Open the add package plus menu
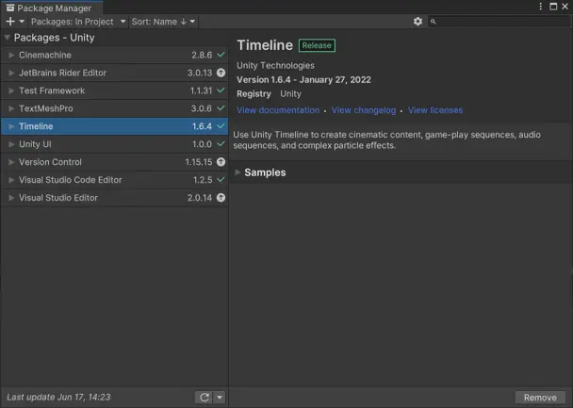The height and width of the screenshot is (408, 573). pyautogui.click(x=10, y=22)
